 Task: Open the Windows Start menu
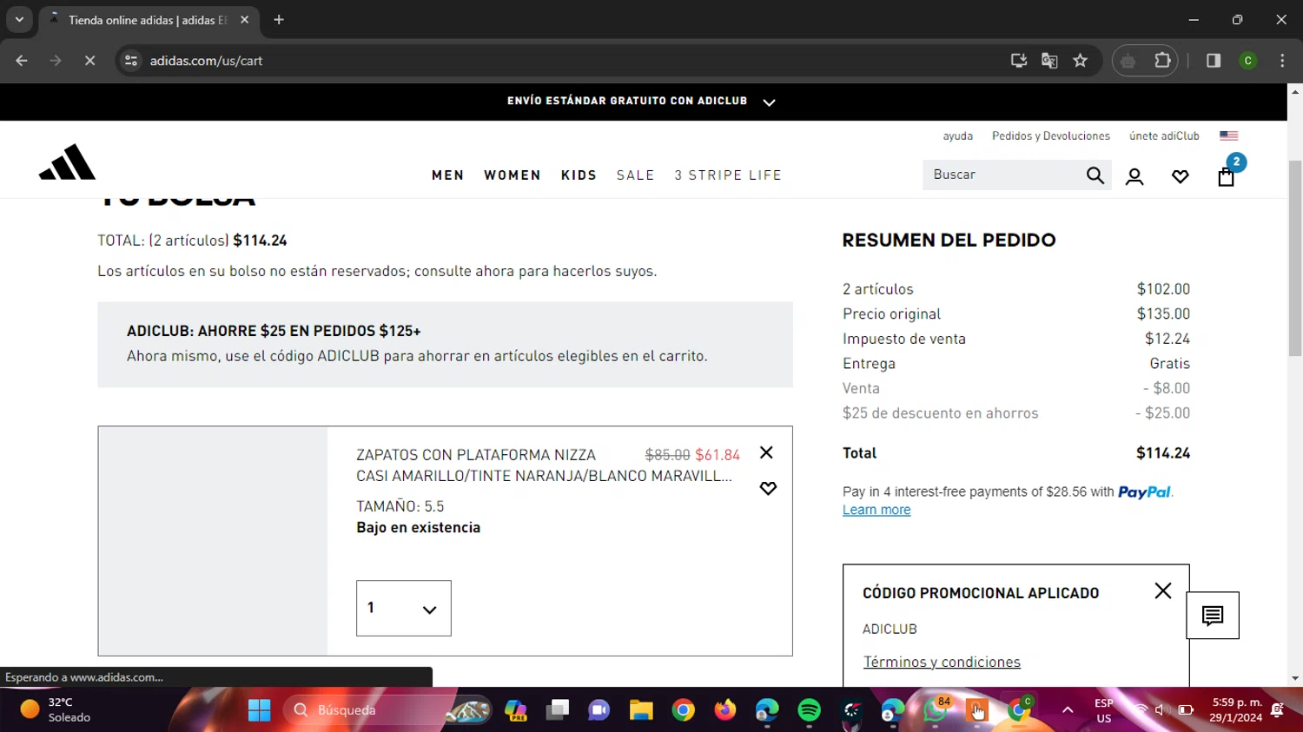[259, 710]
